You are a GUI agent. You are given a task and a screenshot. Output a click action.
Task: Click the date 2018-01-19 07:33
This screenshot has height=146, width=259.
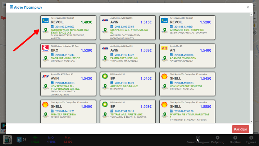(184, 83)
